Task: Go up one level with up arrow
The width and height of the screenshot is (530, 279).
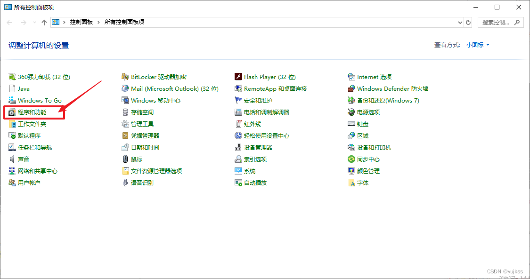Action: [x=44, y=22]
